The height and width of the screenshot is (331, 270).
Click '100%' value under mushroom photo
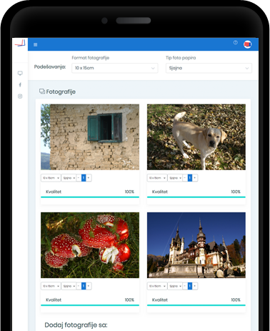point(129,300)
